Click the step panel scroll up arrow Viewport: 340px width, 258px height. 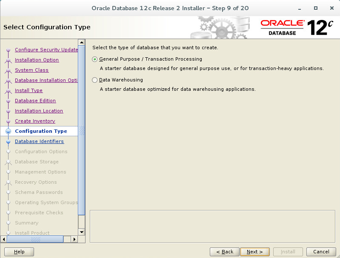[x=82, y=42]
